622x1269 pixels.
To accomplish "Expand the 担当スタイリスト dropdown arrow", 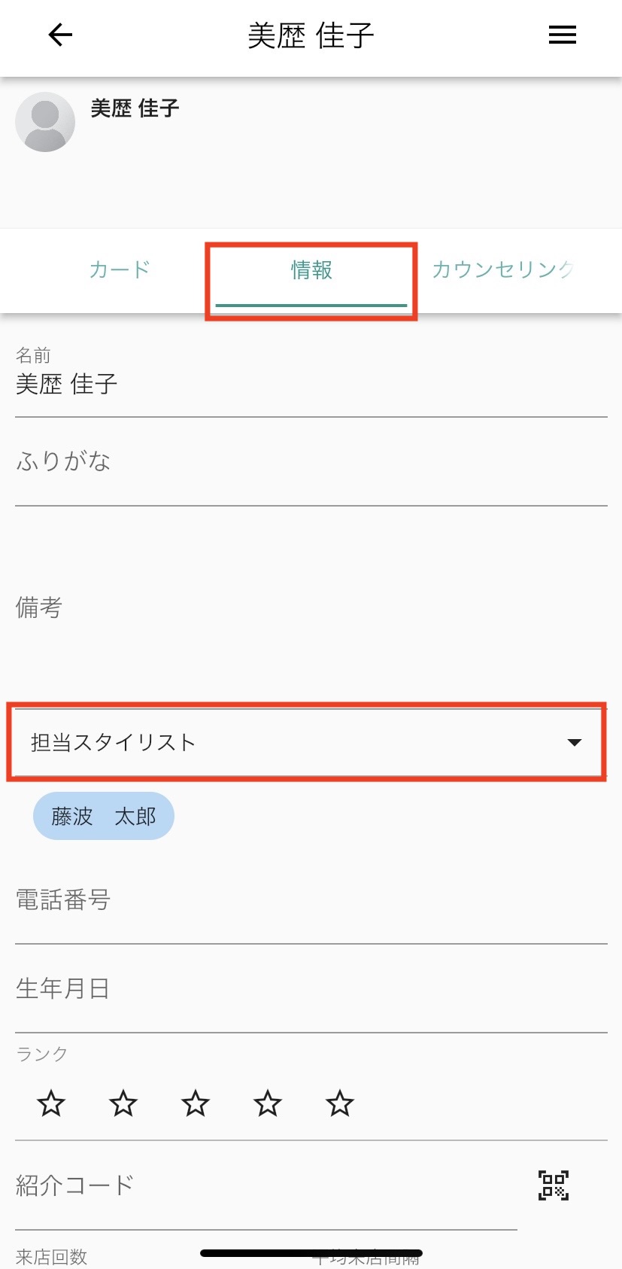I will click(x=575, y=743).
